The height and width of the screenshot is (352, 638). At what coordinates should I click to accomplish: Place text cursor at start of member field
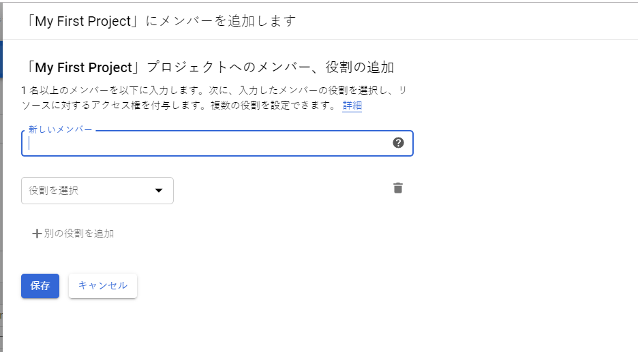tap(31, 144)
